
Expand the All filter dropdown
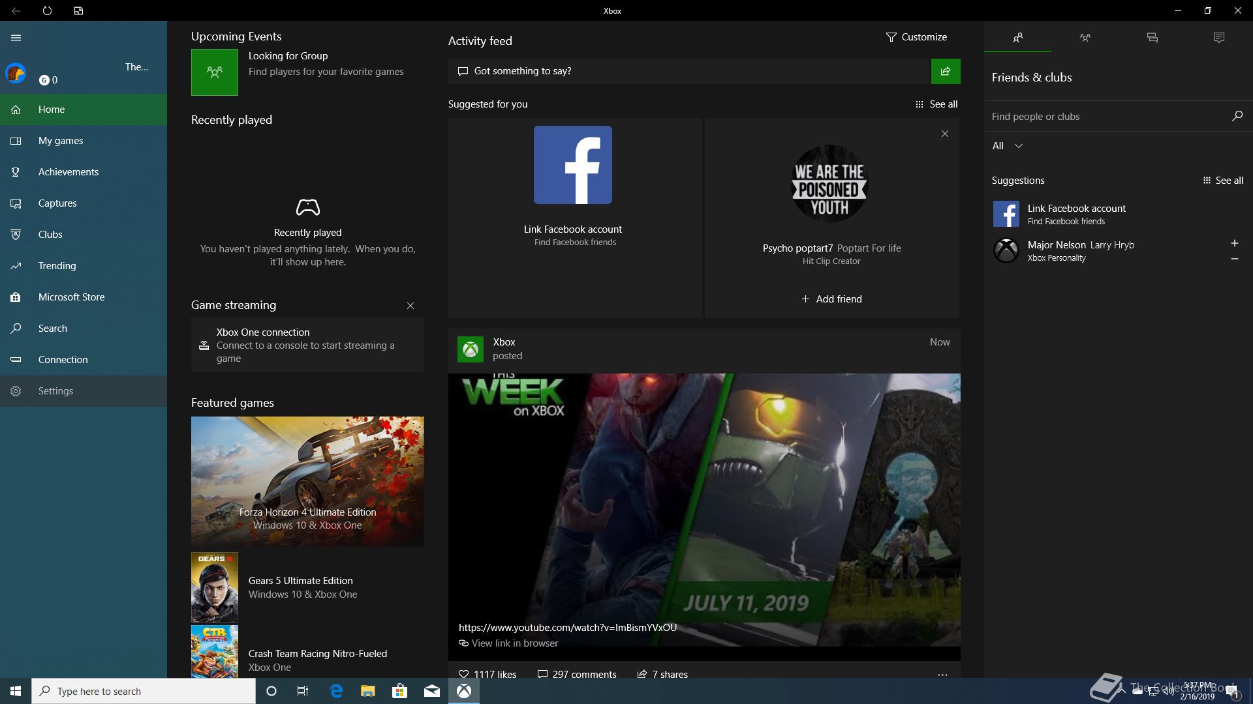point(1008,146)
